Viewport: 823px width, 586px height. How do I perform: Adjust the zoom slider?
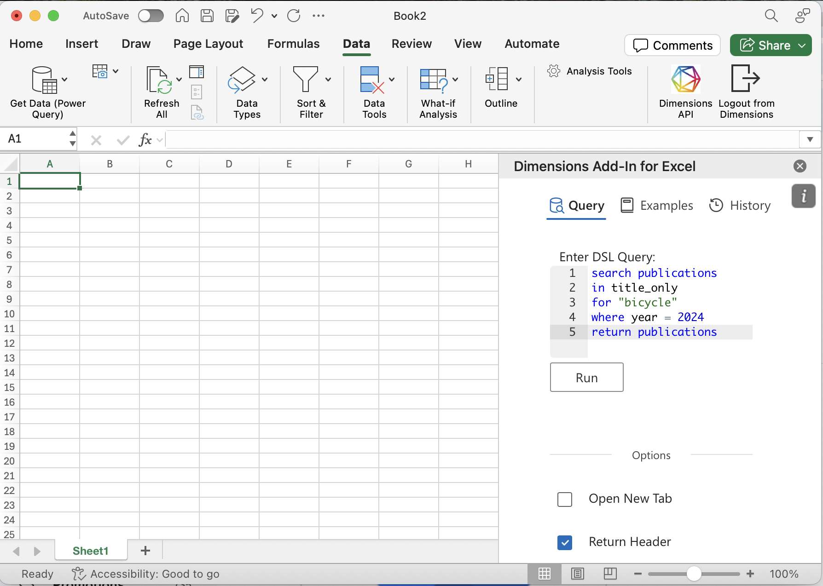tap(693, 574)
